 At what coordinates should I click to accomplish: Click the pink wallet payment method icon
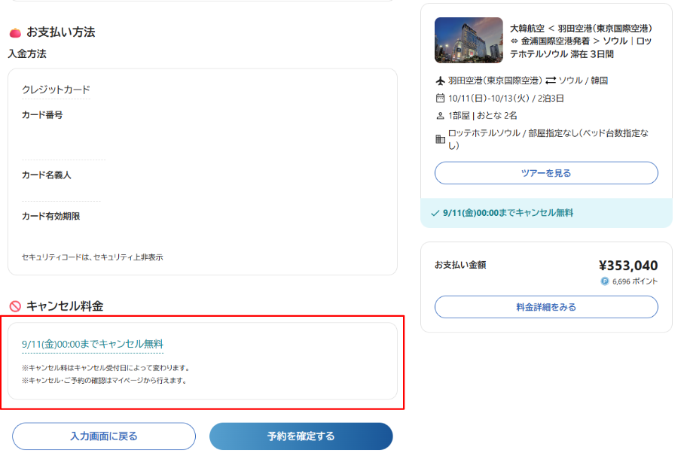[15, 32]
